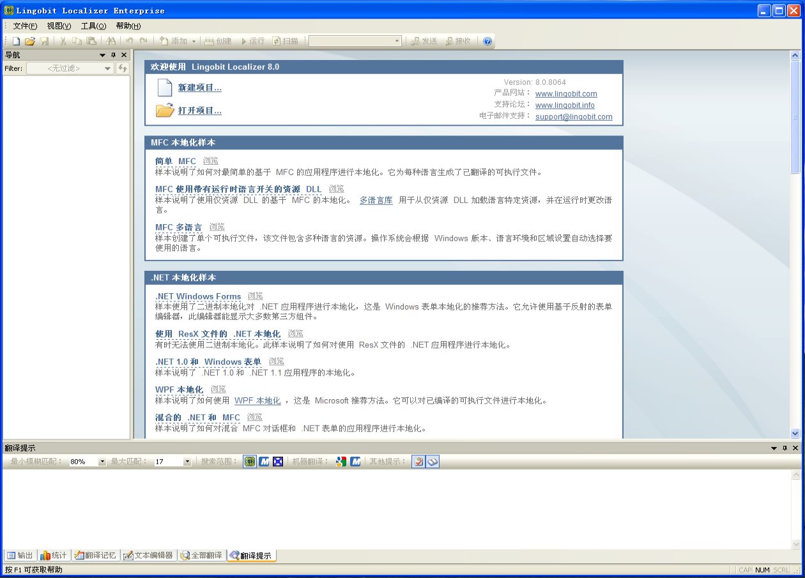Screen dimensions: 805x578
Task: Click the Paste clipboard toolbar icon
Action: [91, 41]
